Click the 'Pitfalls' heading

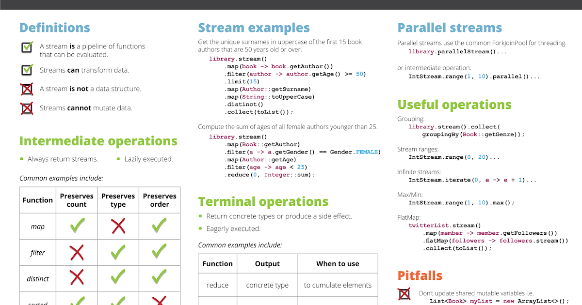pos(420,276)
